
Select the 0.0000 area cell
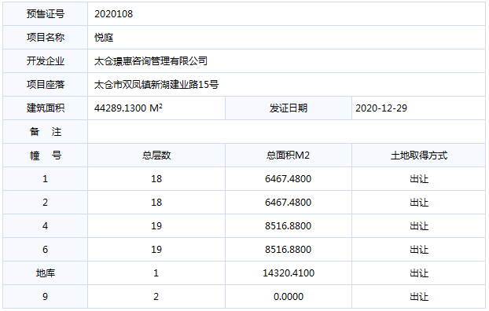coord(289,297)
